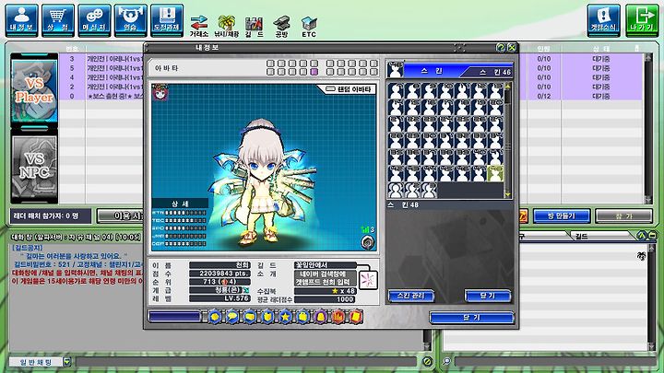Open the ETC box icon
Viewport: 664px width, 373px height.
[x=309, y=26]
